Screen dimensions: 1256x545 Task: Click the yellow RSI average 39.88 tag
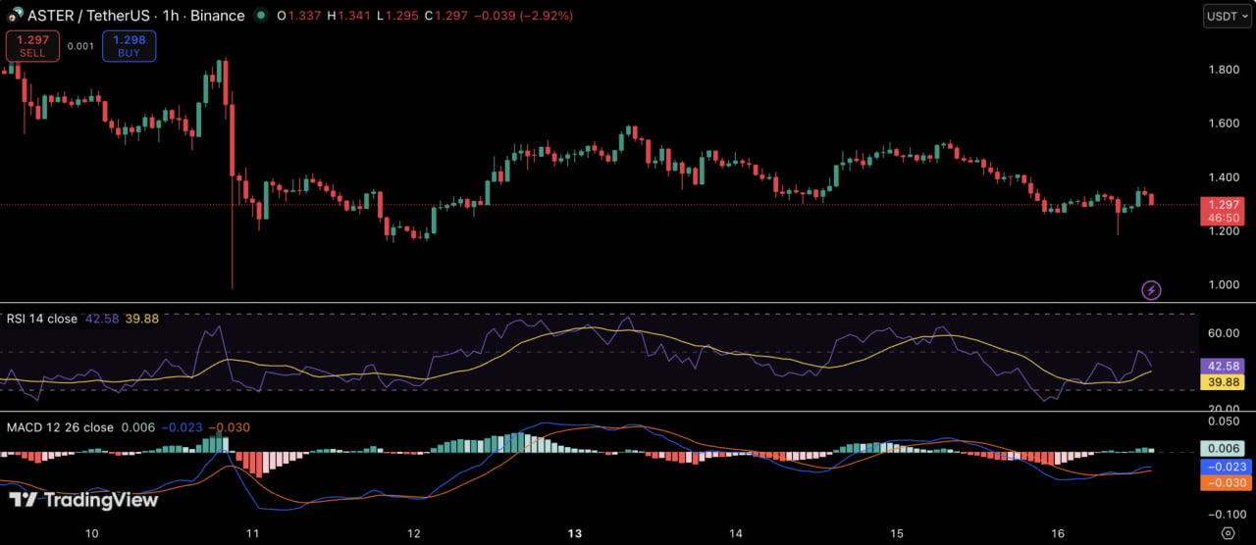[x=1222, y=382]
